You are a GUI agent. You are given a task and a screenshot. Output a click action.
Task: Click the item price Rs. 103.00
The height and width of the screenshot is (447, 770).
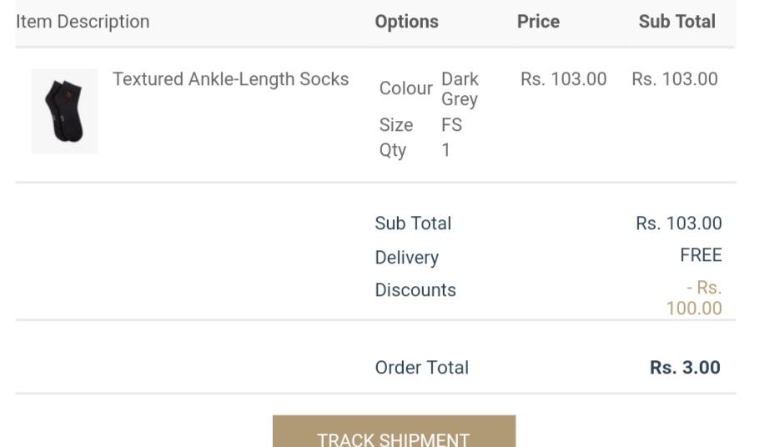[x=563, y=79]
